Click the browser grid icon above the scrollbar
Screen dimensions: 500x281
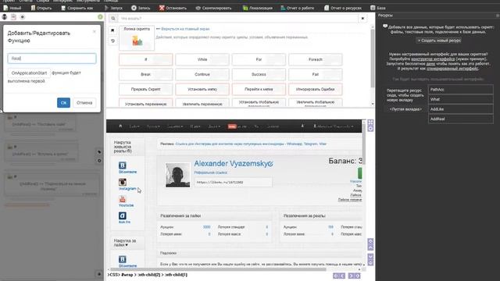[370, 123]
